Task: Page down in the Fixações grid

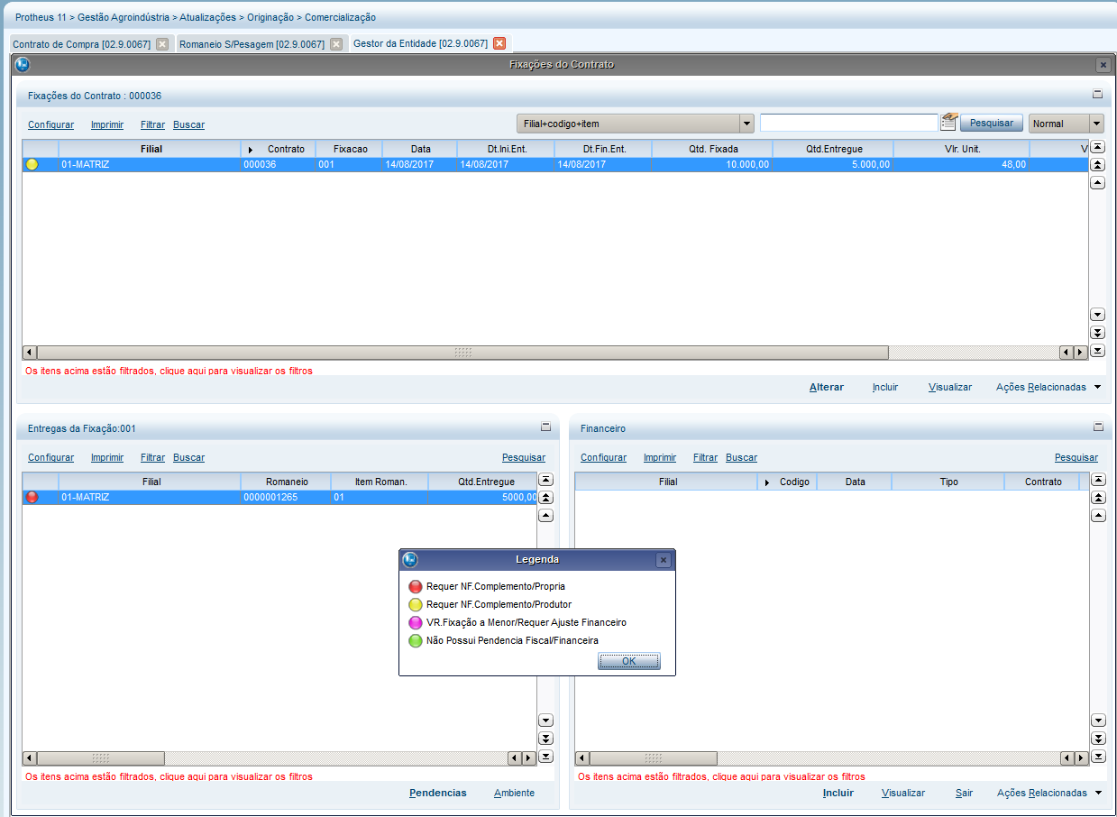Action: tap(1098, 333)
